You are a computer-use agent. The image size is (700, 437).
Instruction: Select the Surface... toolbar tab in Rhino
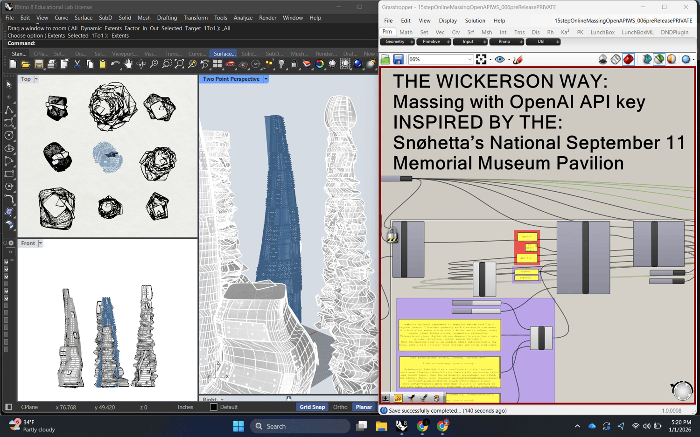[x=224, y=54]
